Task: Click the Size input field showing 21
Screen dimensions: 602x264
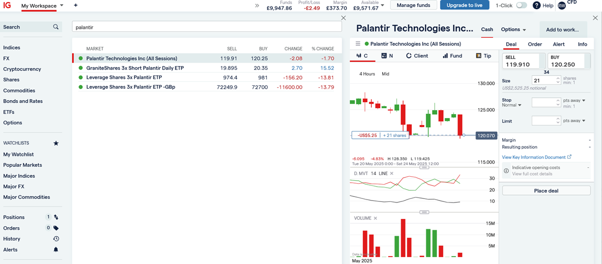Action: click(543, 80)
